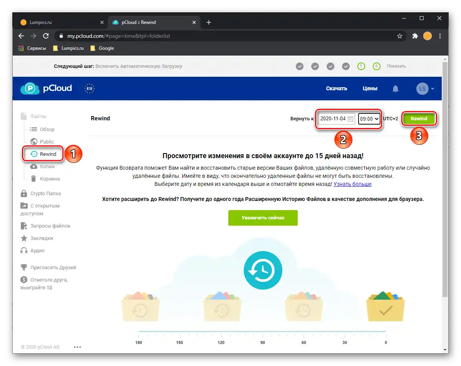The height and width of the screenshot is (366, 461).
Task: Select Rewind in the sidebar
Action: pos(43,154)
